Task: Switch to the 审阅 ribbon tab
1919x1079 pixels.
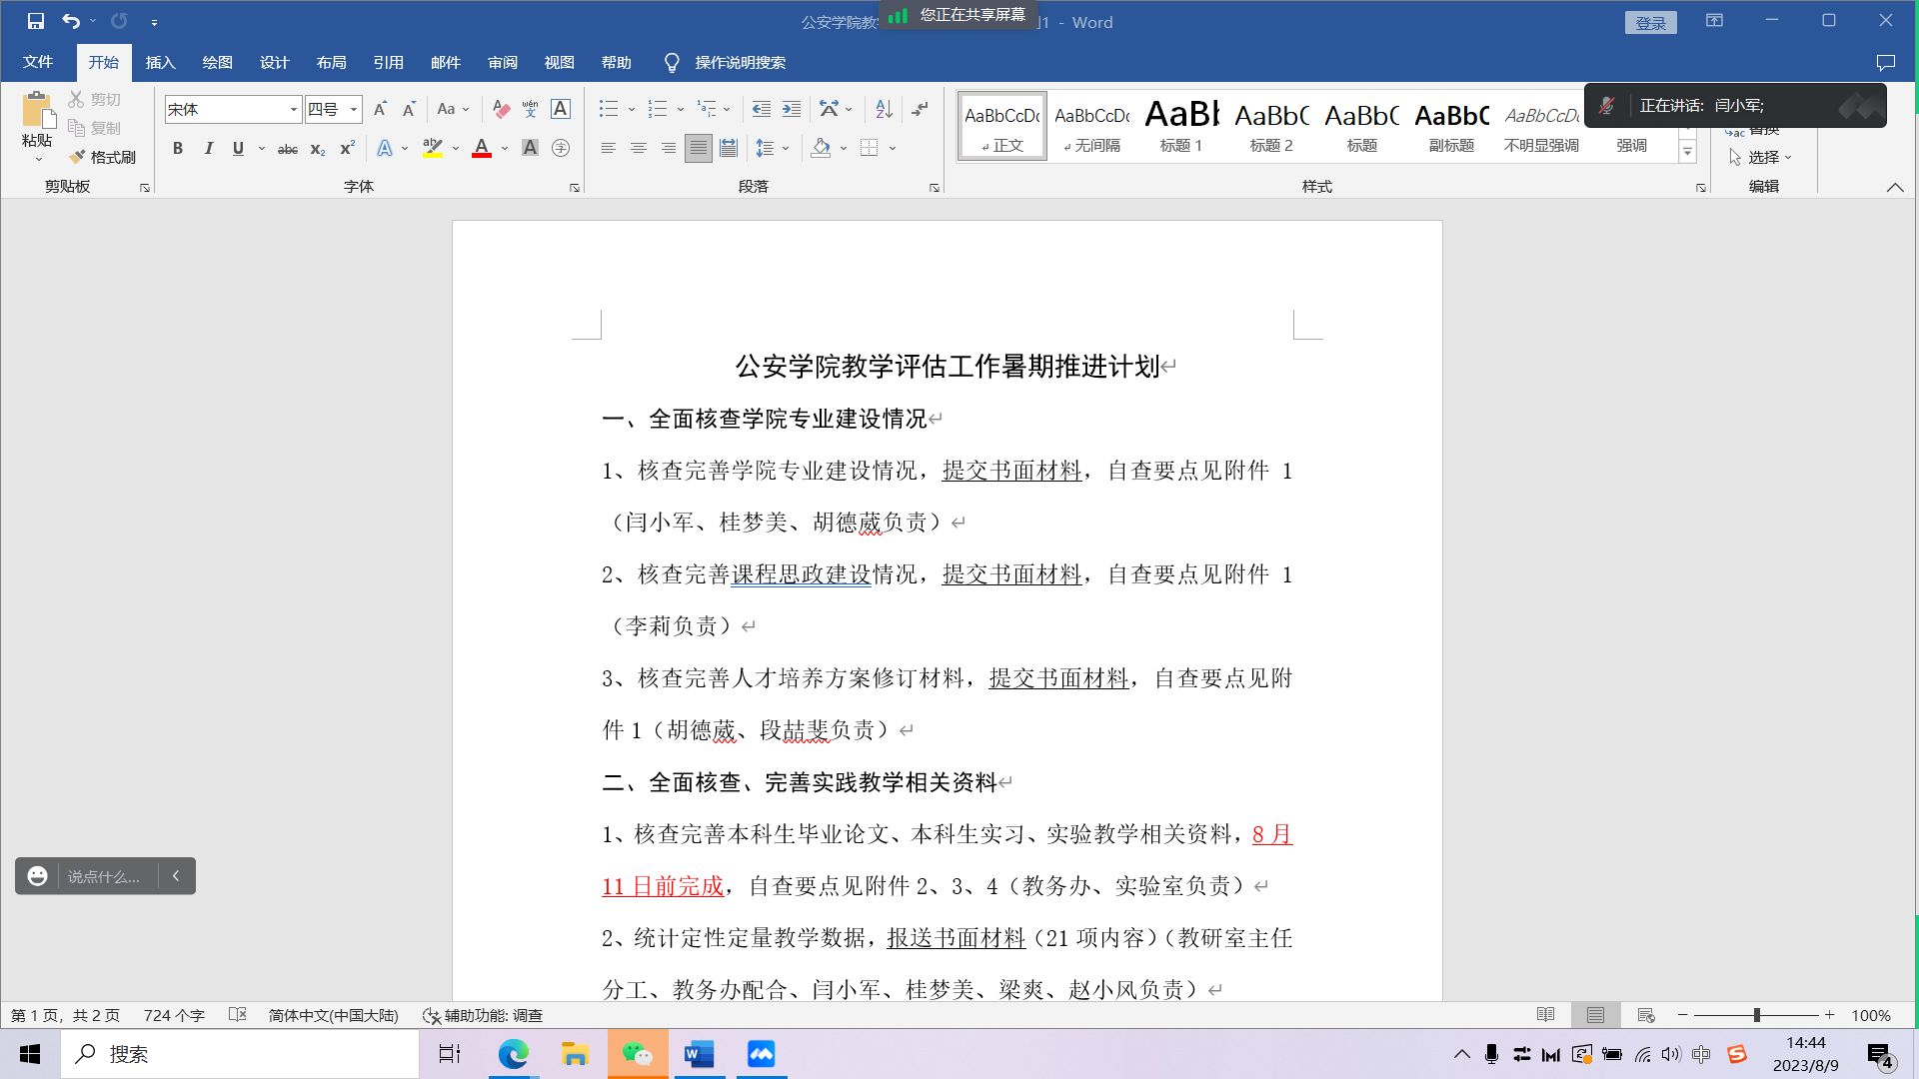Action: (x=502, y=62)
